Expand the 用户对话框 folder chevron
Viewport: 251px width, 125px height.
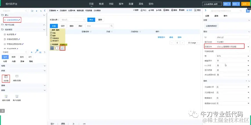44,25
